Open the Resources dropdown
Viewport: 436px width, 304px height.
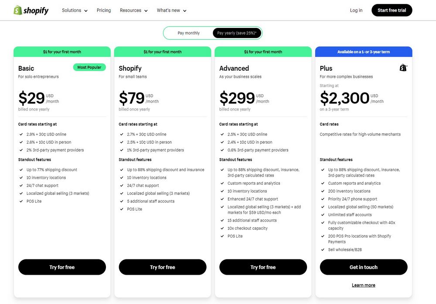[x=132, y=10]
